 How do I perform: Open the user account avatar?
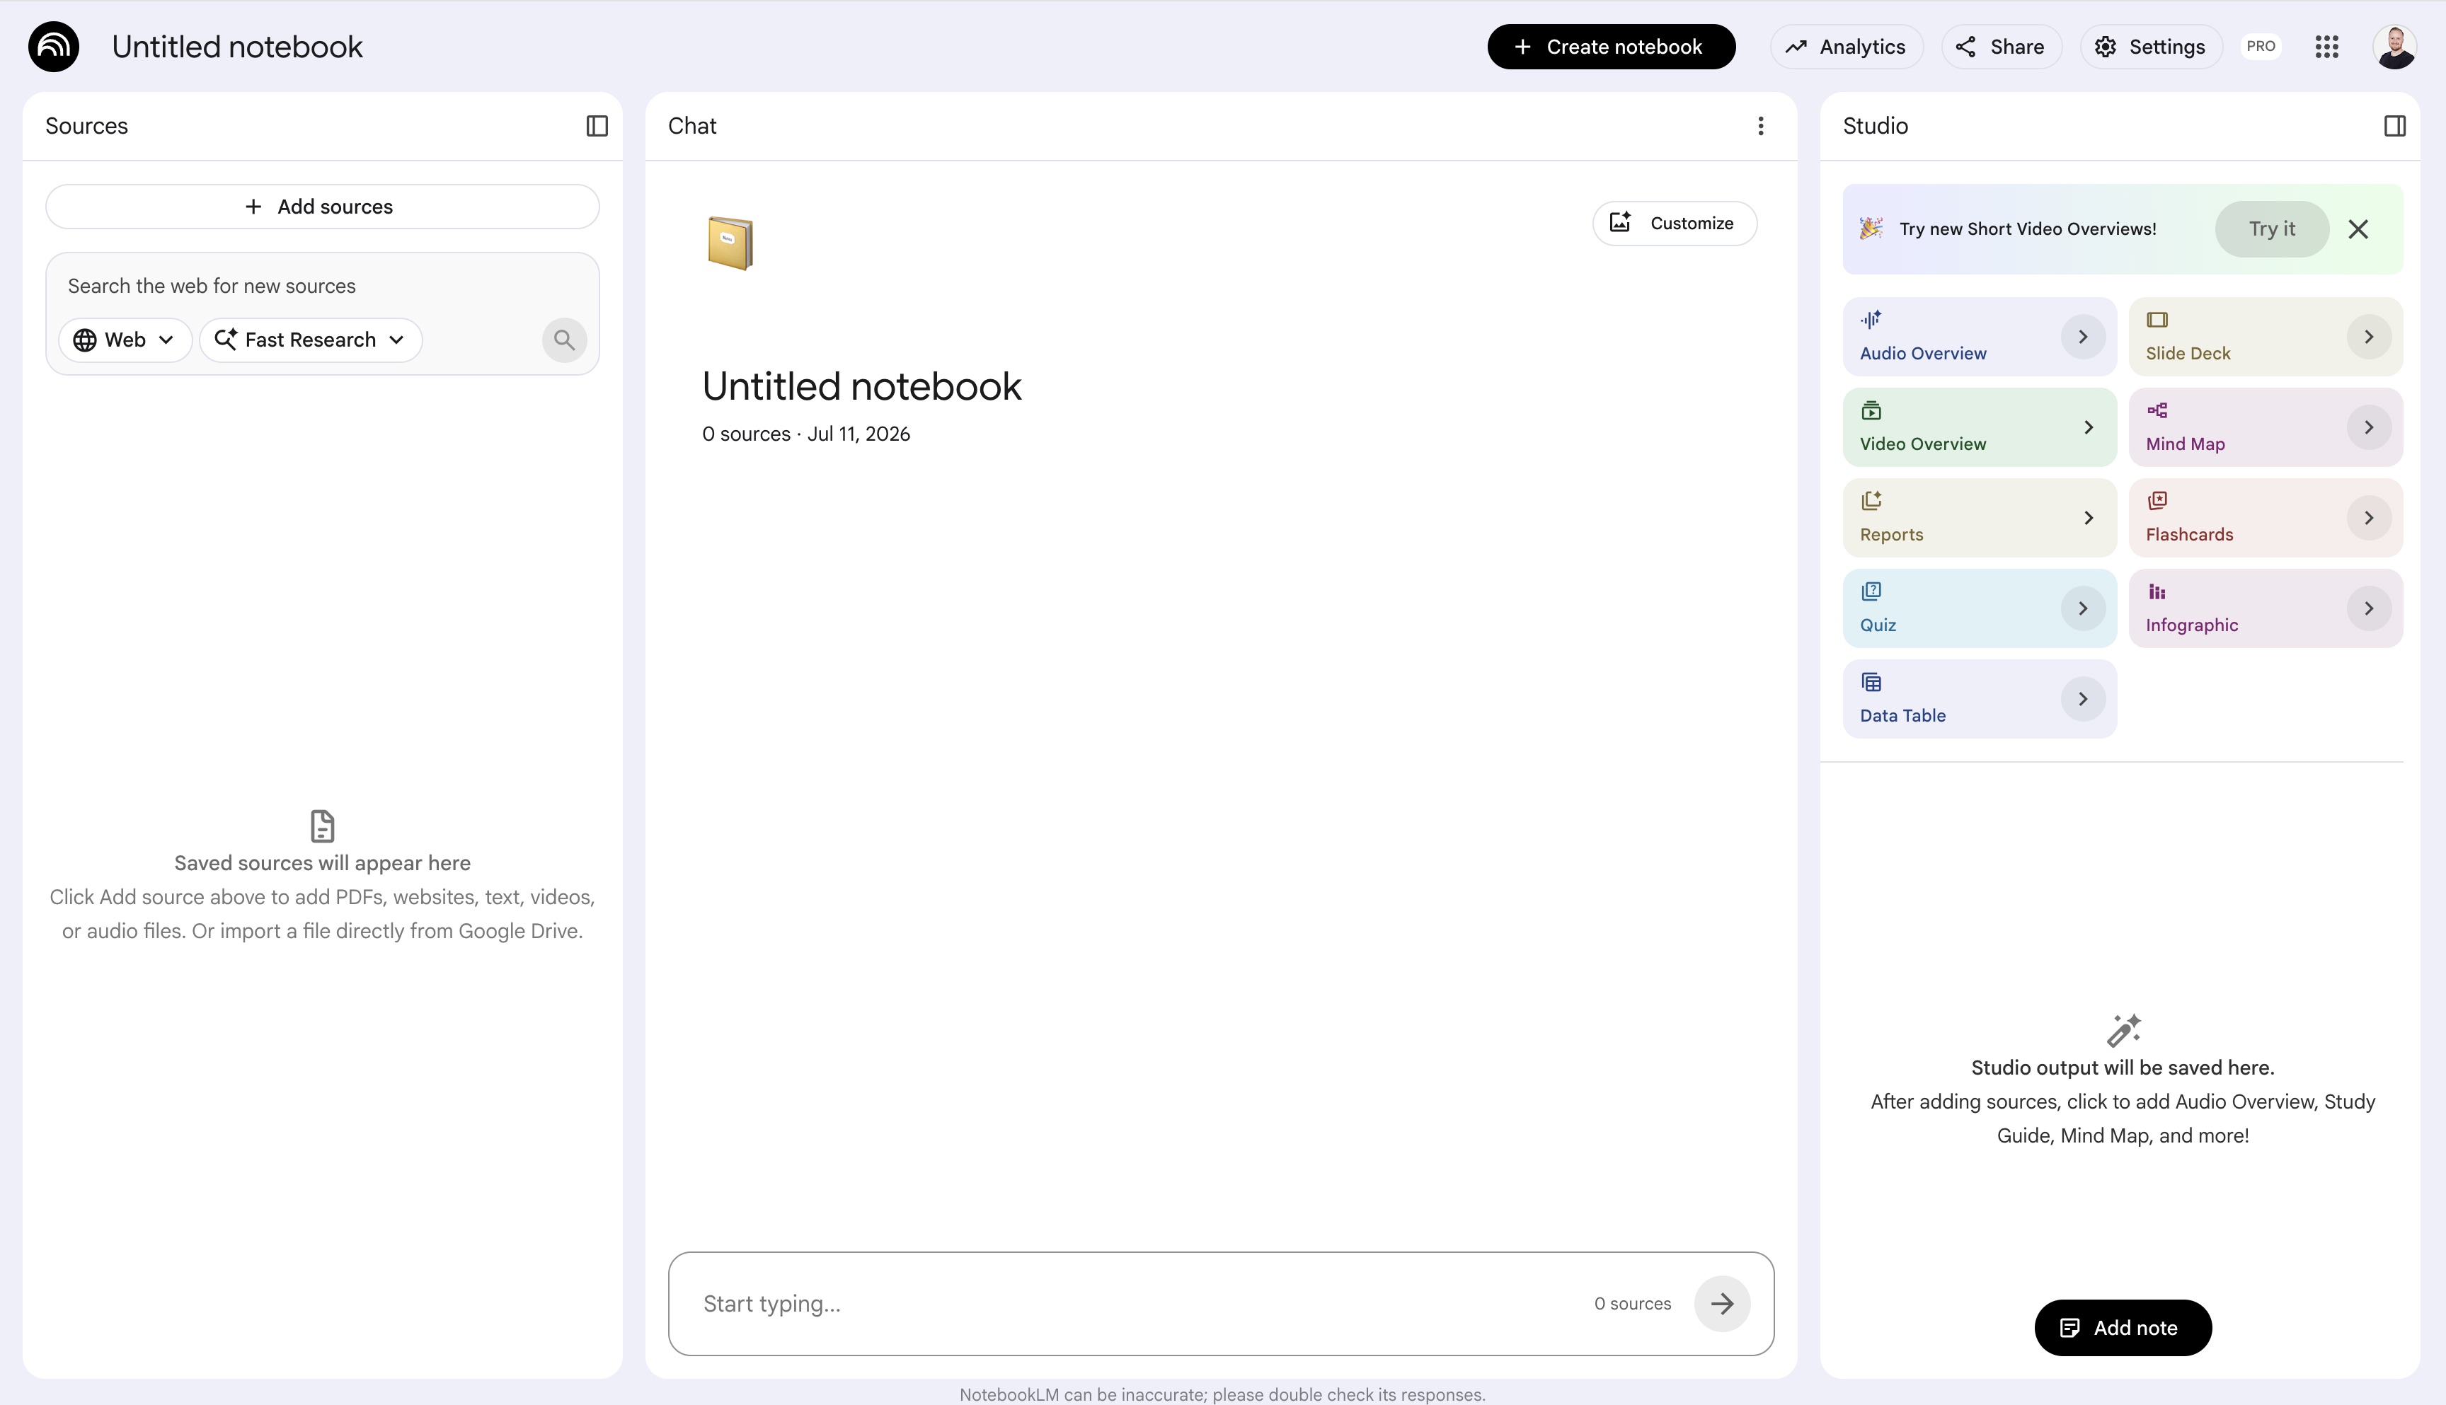click(2395, 46)
